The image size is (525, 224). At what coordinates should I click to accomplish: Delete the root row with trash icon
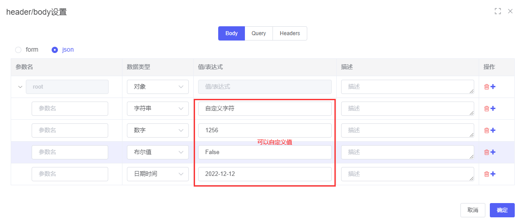coord(487,87)
